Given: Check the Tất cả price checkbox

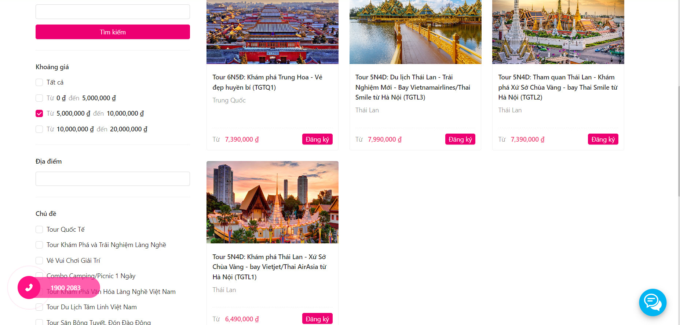Looking at the screenshot, I should (39, 82).
